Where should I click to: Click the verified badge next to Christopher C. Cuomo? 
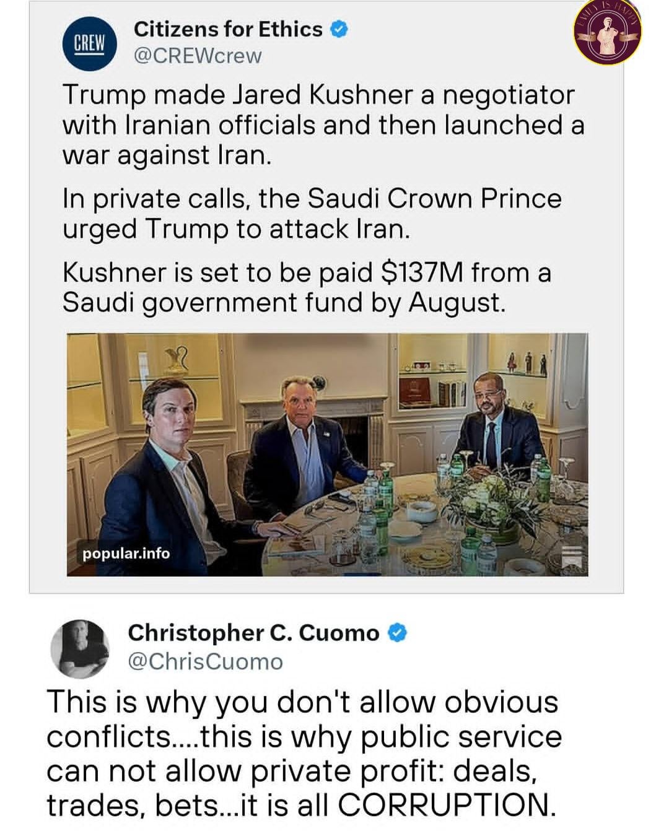[x=398, y=633]
